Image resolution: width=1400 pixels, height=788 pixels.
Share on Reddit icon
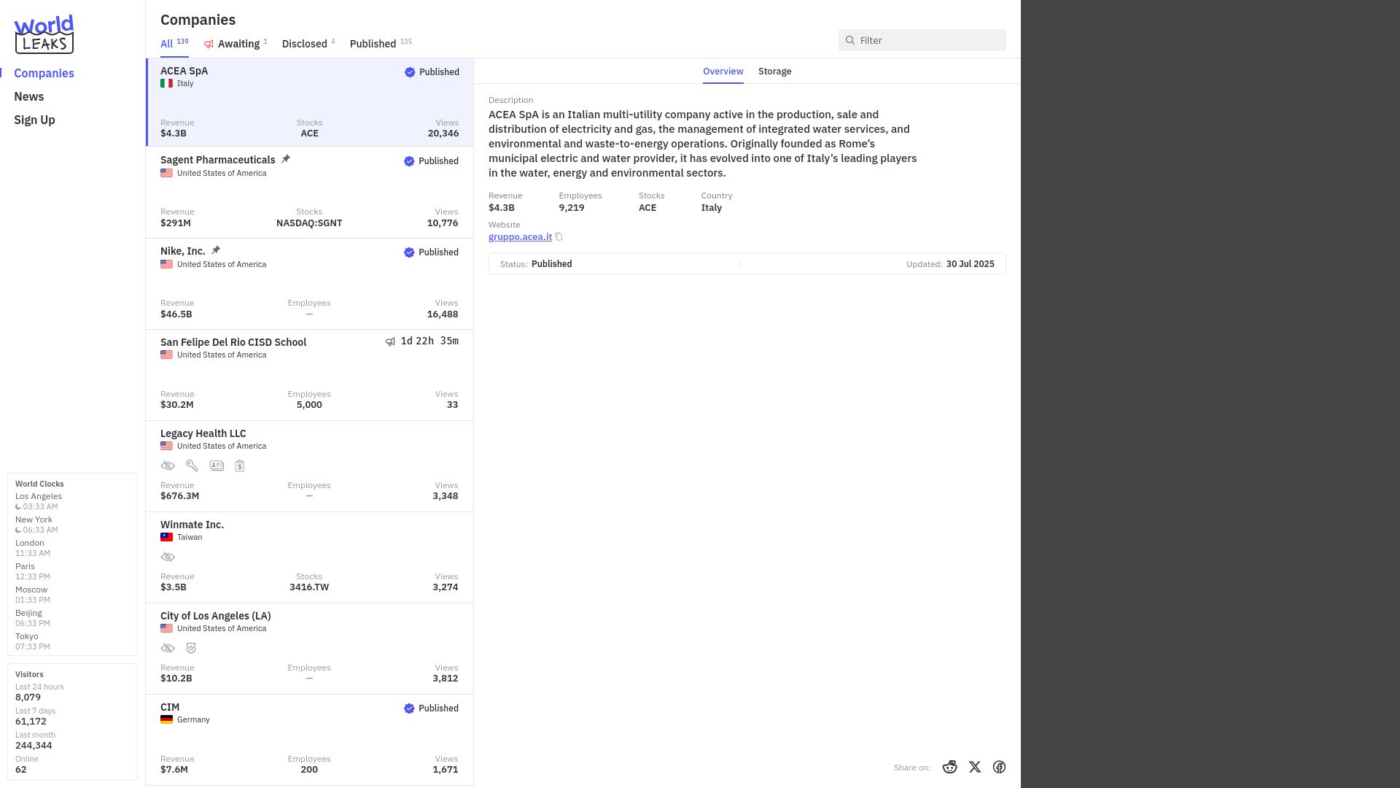(x=949, y=767)
